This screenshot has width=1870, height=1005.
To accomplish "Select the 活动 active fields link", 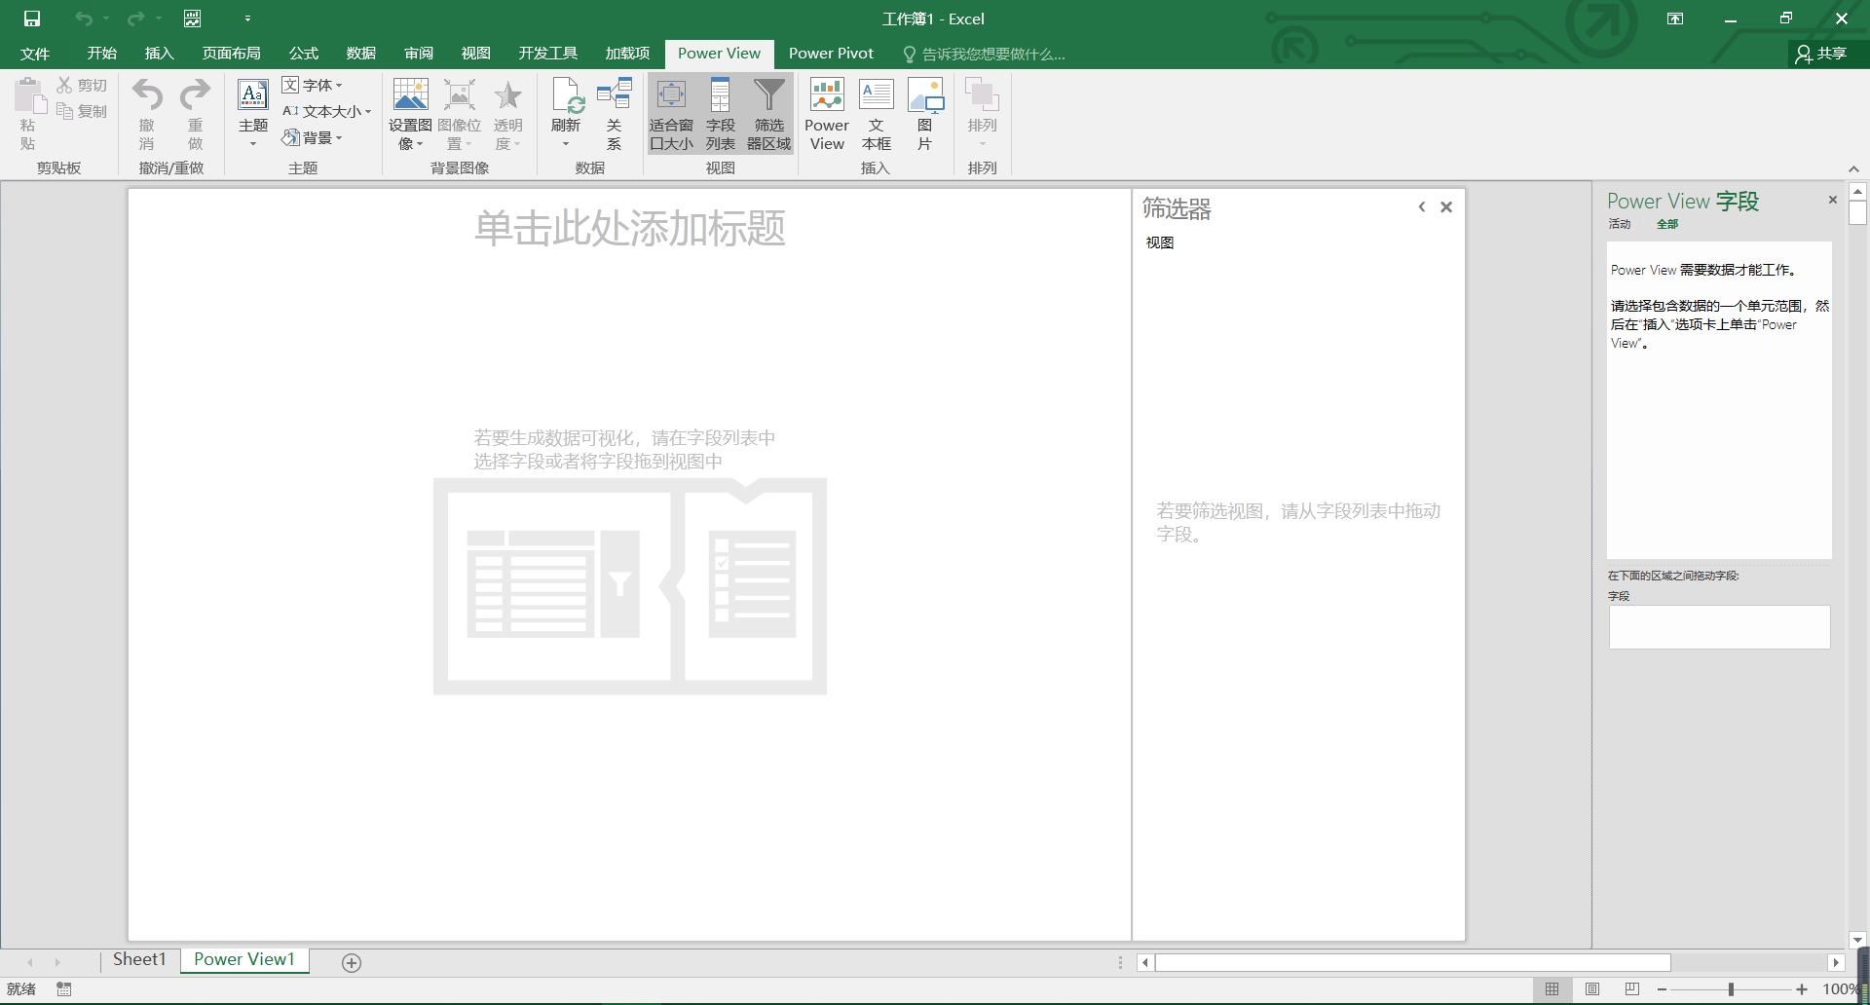I will tap(1620, 224).
